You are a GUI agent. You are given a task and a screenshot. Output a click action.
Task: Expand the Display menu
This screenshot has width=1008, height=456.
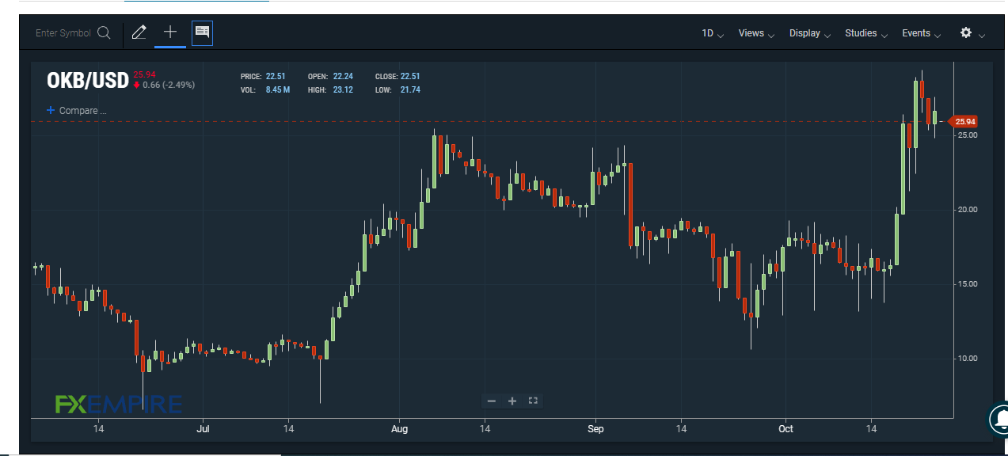tap(810, 33)
